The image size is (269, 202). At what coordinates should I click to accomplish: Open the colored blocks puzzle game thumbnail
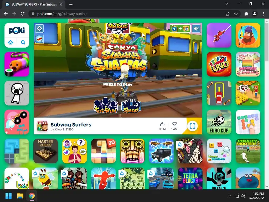(248, 122)
